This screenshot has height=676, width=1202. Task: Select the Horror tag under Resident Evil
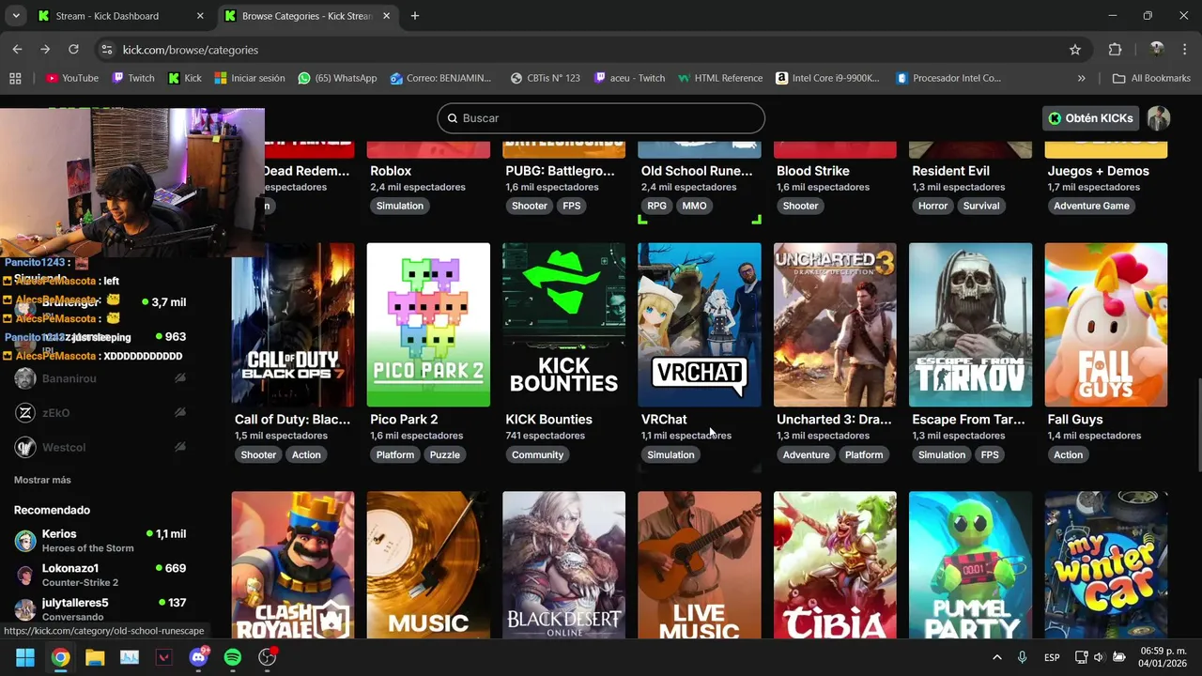pyautogui.click(x=932, y=207)
